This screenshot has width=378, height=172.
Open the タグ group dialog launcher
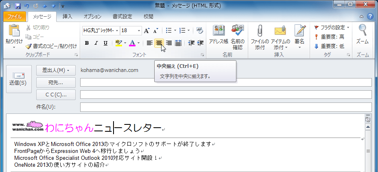pos(348,55)
